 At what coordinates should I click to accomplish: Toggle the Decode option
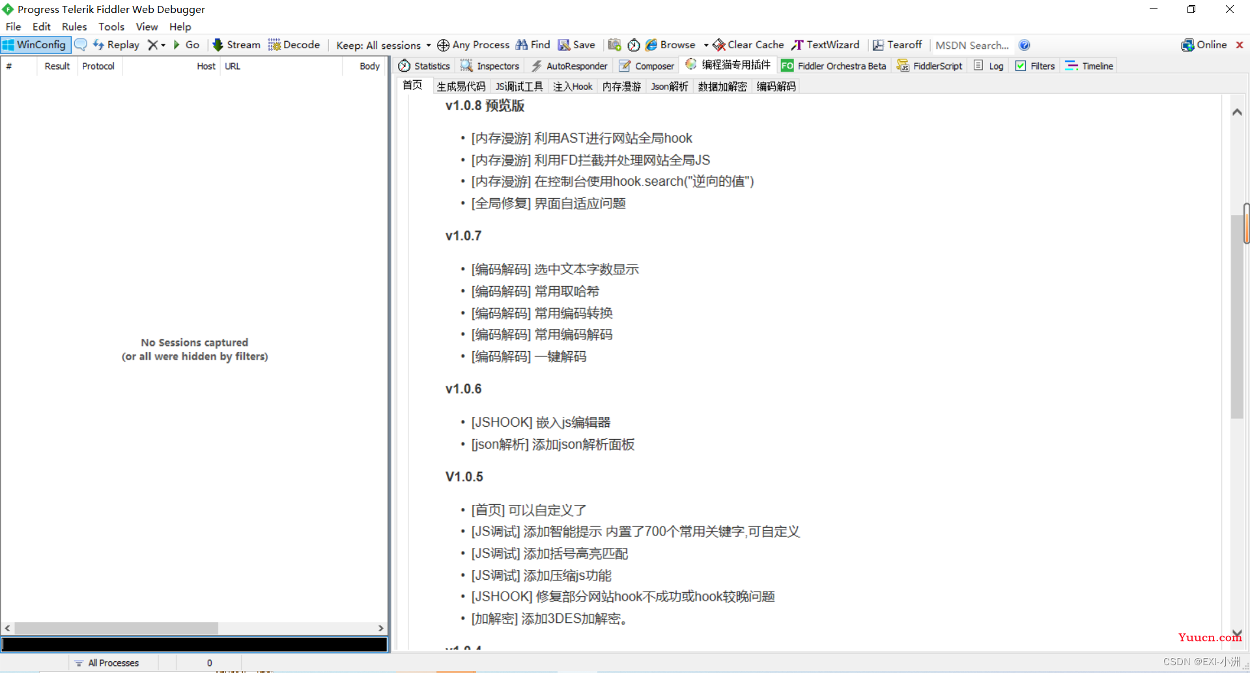(x=294, y=45)
